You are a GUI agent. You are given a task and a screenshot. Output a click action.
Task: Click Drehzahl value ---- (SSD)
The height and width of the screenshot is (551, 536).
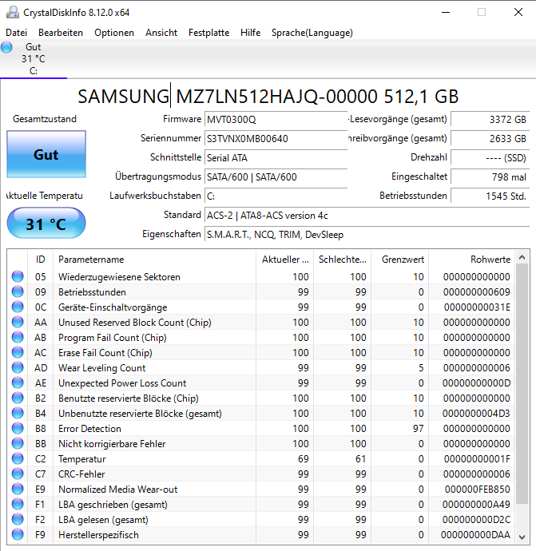pos(490,158)
